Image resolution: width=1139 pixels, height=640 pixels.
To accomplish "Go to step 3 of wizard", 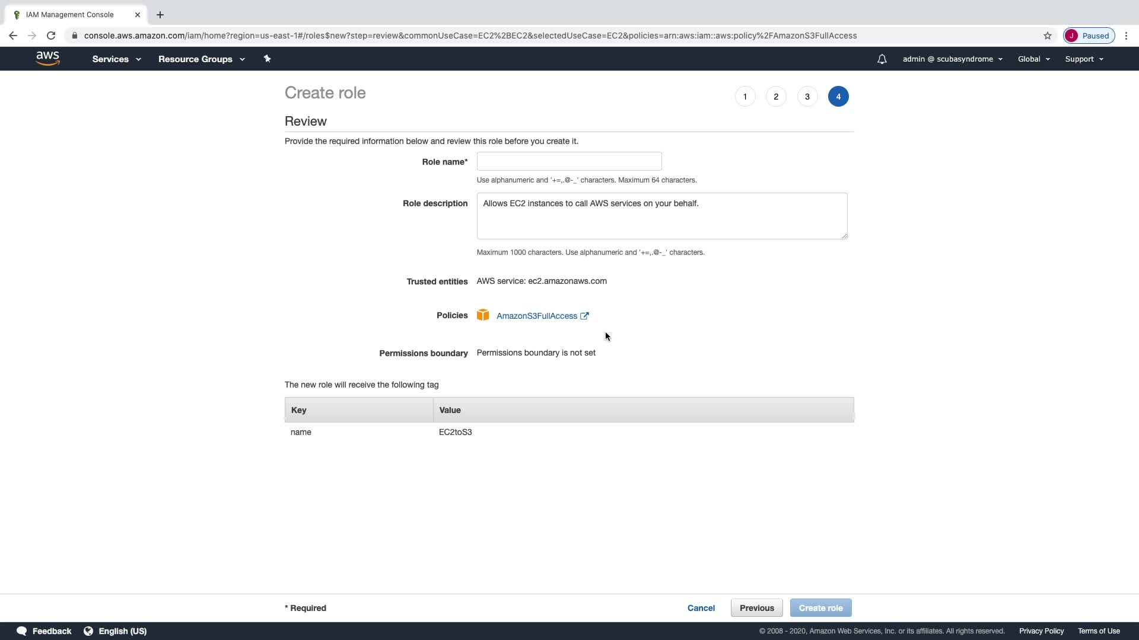I will [807, 97].
